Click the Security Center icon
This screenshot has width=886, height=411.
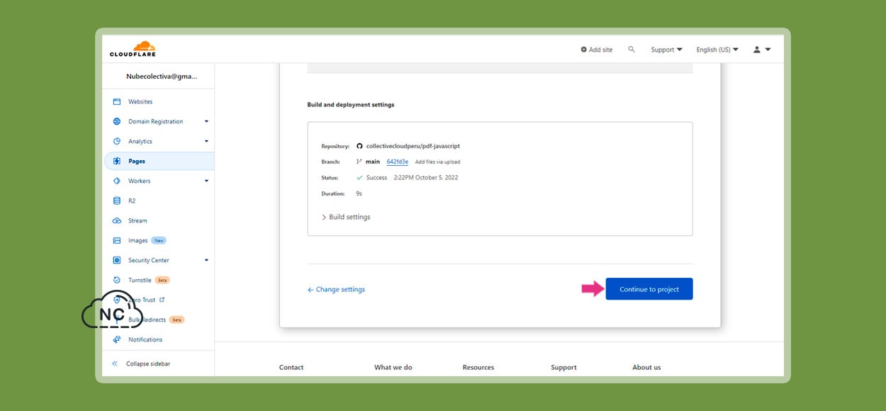(x=117, y=261)
